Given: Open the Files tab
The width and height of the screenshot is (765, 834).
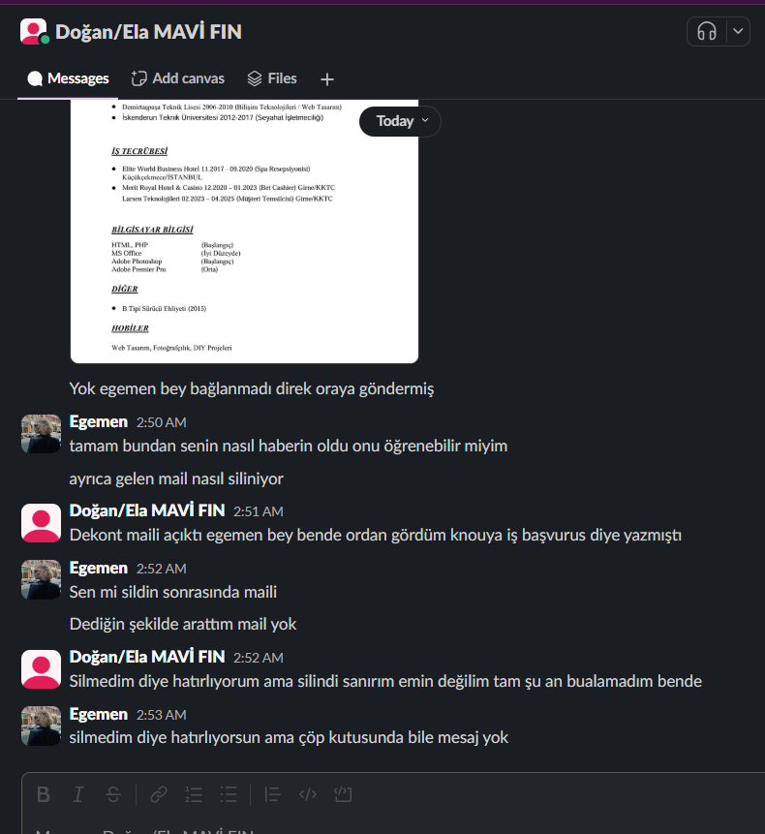Looking at the screenshot, I should click(x=272, y=78).
